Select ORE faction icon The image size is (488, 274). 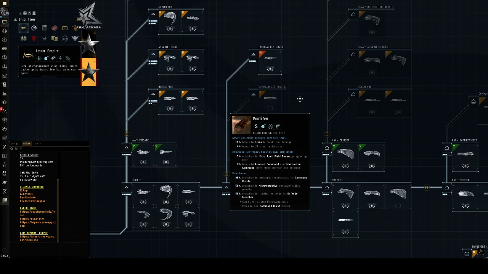pos(65,28)
